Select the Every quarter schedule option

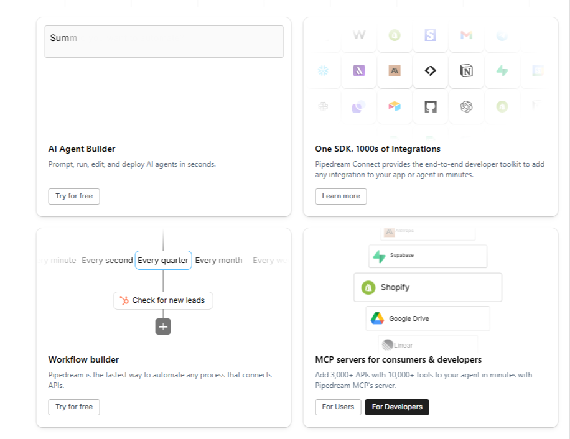pos(163,261)
